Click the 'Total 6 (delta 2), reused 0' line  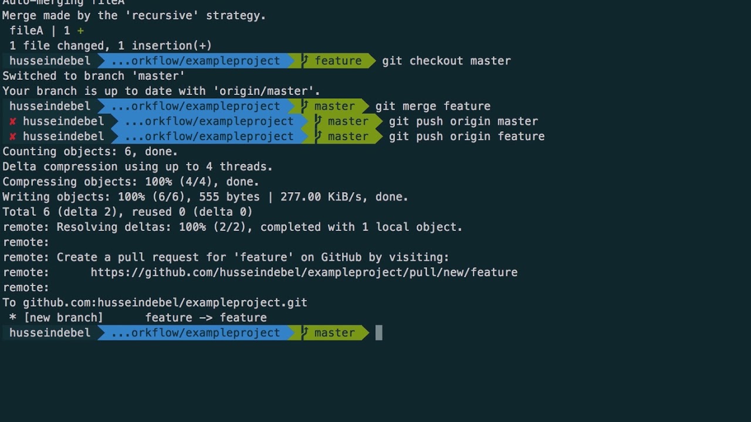coord(127,212)
